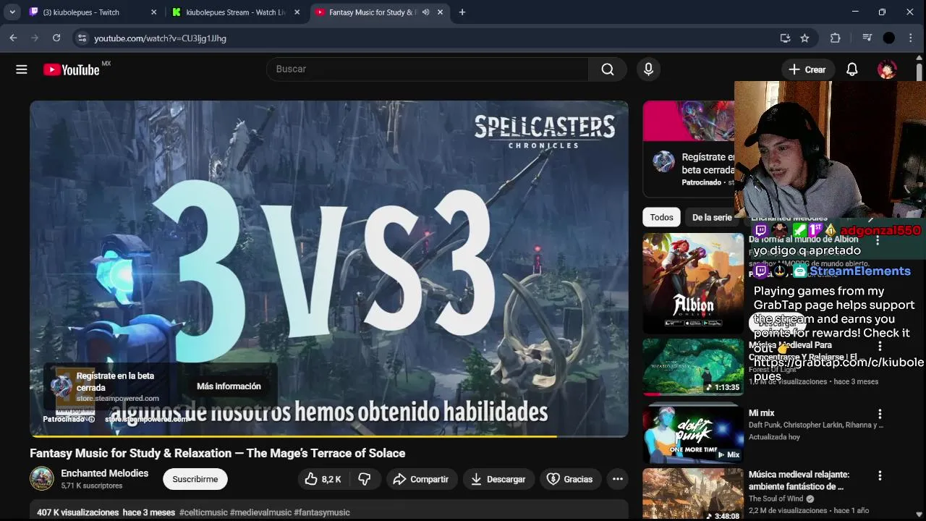Open options for the Mi mix item

(880, 415)
